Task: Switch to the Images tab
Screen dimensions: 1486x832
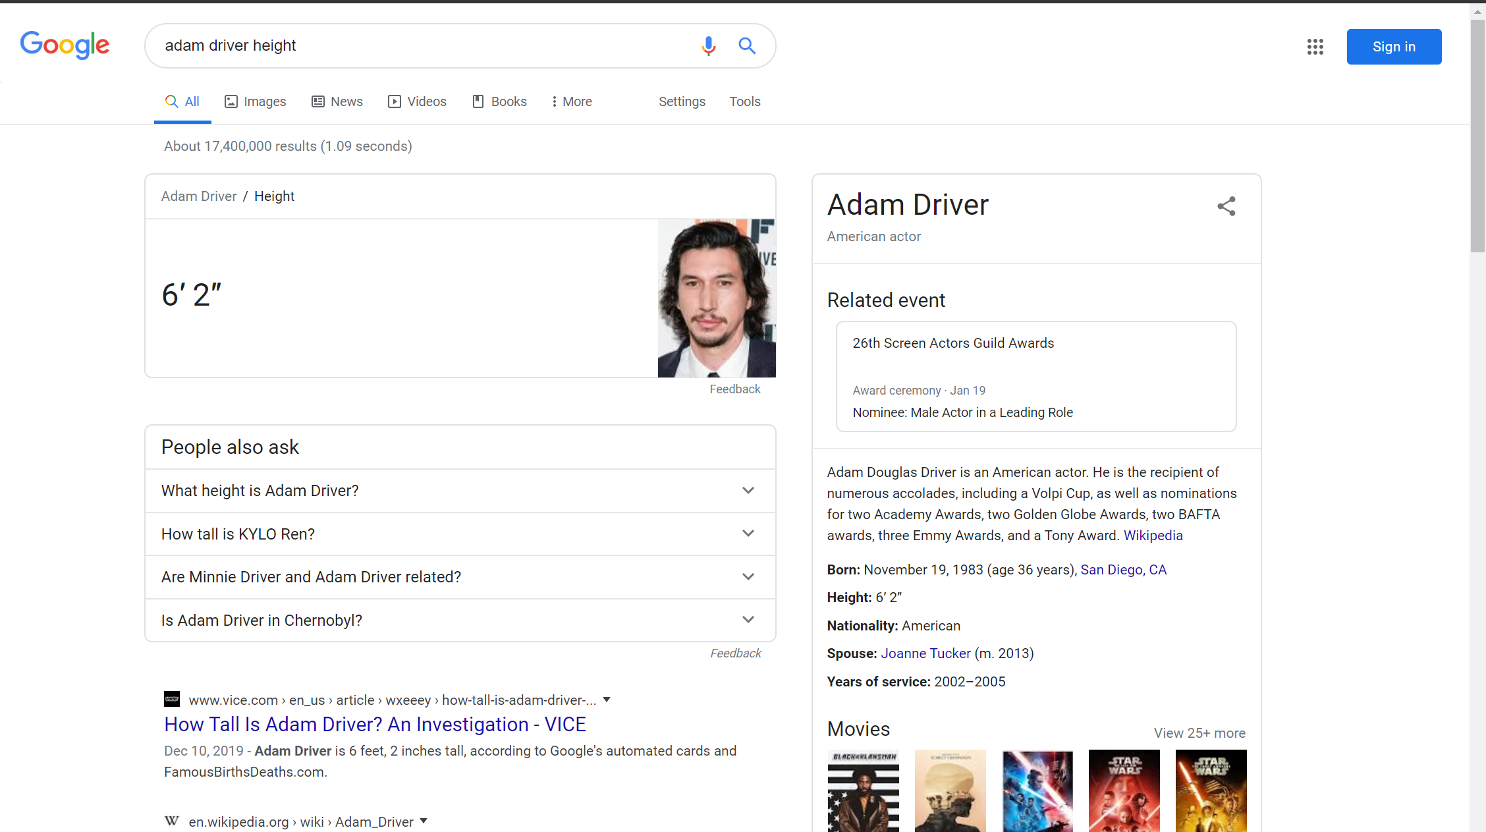Action: pyautogui.click(x=256, y=101)
